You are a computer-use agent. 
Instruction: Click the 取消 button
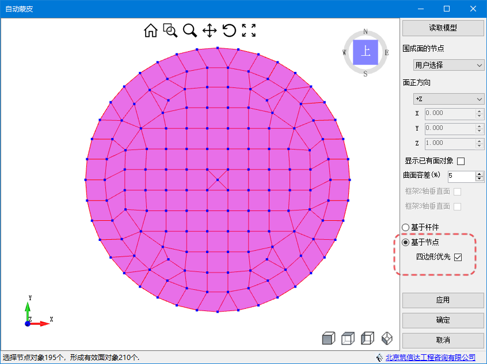[x=443, y=340]
